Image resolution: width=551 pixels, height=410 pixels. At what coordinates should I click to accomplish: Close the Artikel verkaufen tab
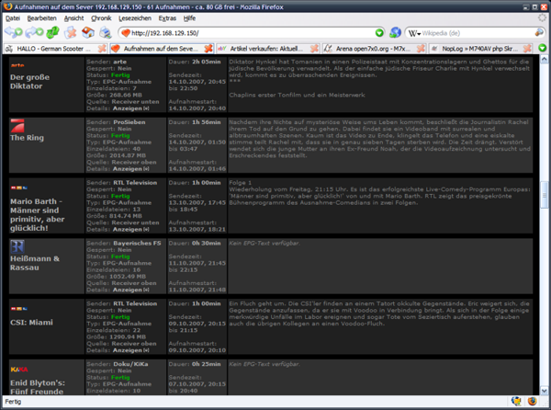(x=314, y=49)
